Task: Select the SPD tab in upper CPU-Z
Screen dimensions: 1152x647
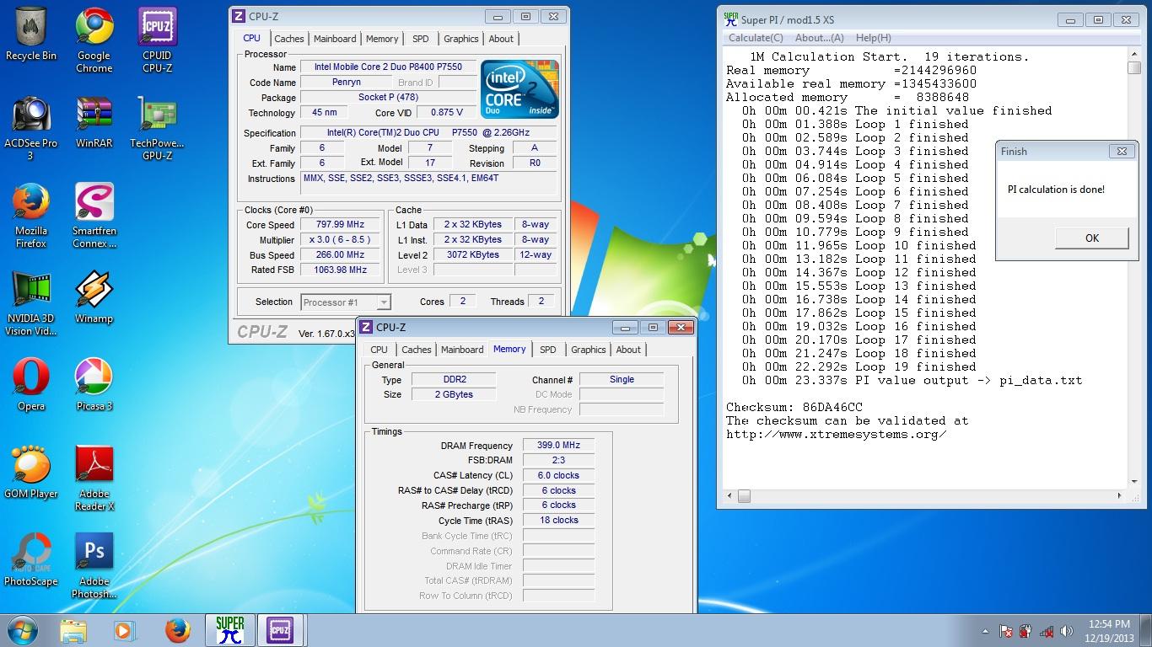Action: (421, 39)
